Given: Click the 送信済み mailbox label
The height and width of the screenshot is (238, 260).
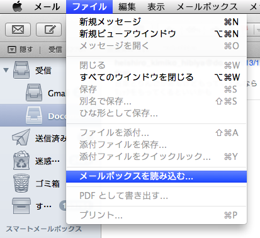Looking at the screenshot, I should 51,139.
